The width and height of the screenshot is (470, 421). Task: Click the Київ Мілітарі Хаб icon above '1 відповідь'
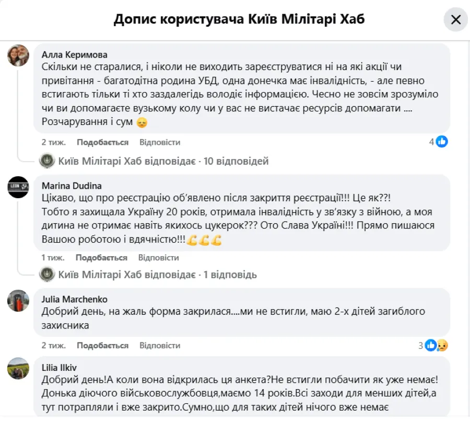[47, 275]
